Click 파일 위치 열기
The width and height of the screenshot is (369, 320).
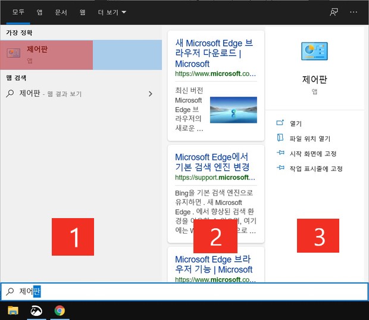310,139
